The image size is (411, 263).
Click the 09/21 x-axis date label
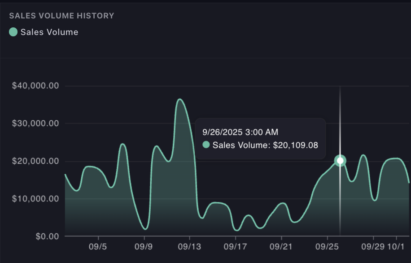(281, 246)
